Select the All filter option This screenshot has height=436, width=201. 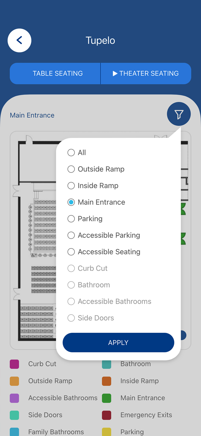click(x=71, y=153)
